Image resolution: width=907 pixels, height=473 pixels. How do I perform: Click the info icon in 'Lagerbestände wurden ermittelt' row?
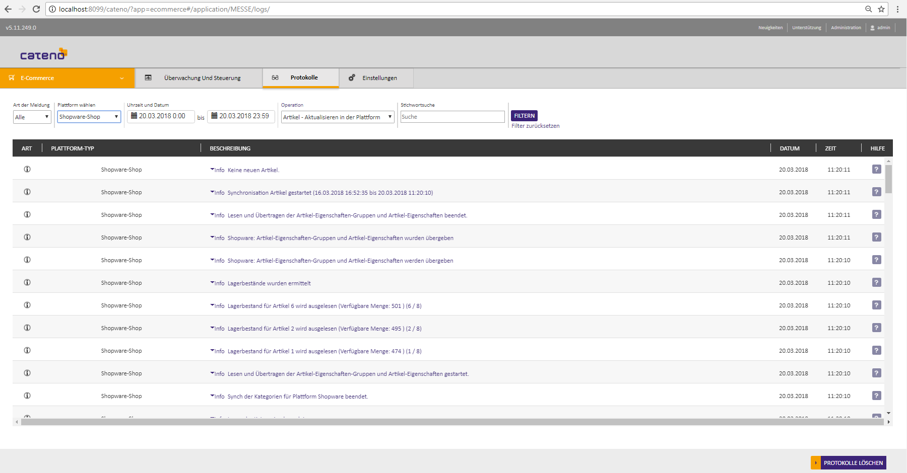click(27, 282)
